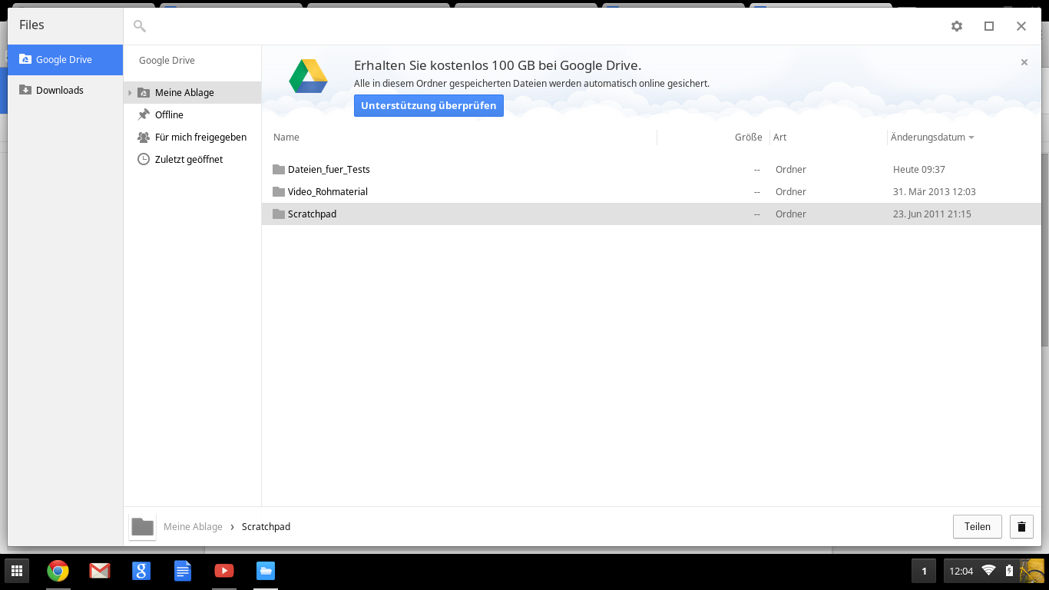
Task: Open the app launcher grid in the shelf
Action: coord(17,571)
